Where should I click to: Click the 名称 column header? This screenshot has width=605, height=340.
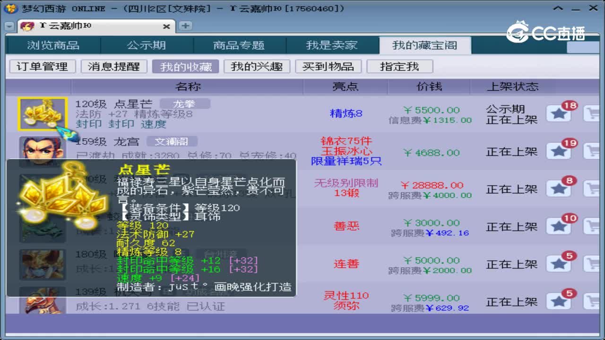[188, 86]
